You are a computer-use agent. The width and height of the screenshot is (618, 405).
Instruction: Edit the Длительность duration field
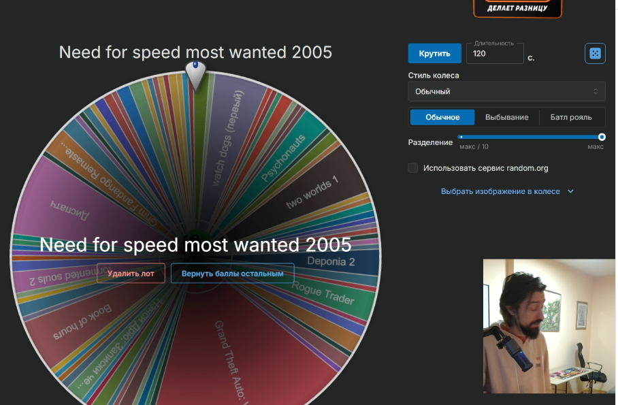pos(495,54)
